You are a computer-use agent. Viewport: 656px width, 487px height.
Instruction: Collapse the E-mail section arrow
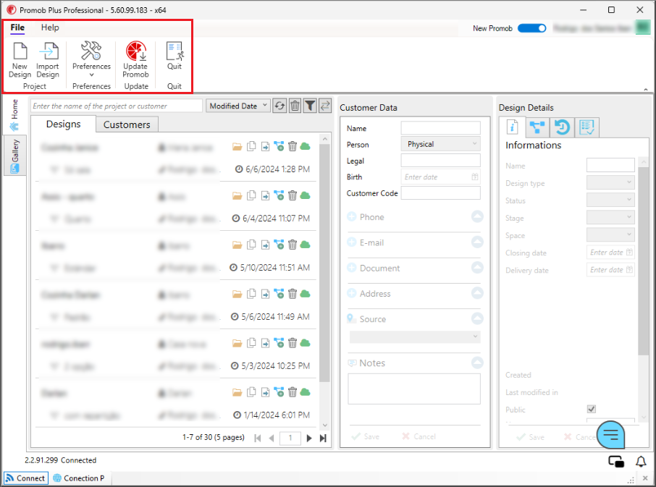(x=477, y=242)
